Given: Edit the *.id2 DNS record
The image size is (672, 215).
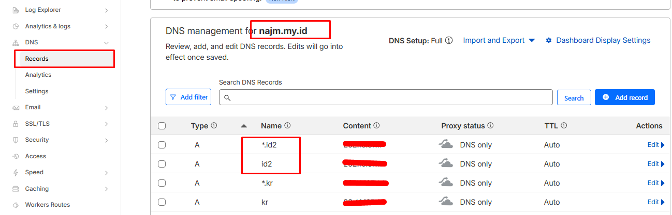Looking at the screenshot, I should (656, 145).
